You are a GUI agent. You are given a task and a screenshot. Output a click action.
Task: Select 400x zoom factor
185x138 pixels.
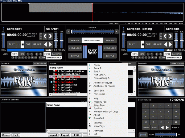[181, 23]
